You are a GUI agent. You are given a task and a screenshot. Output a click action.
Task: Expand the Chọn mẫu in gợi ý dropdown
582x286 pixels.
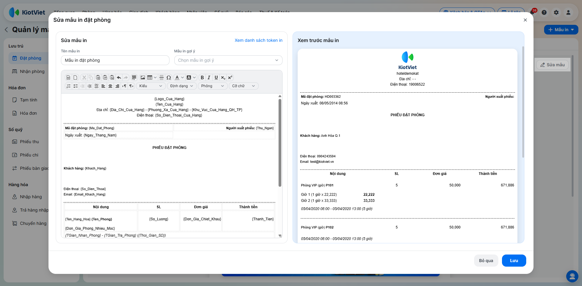point(228,60)
